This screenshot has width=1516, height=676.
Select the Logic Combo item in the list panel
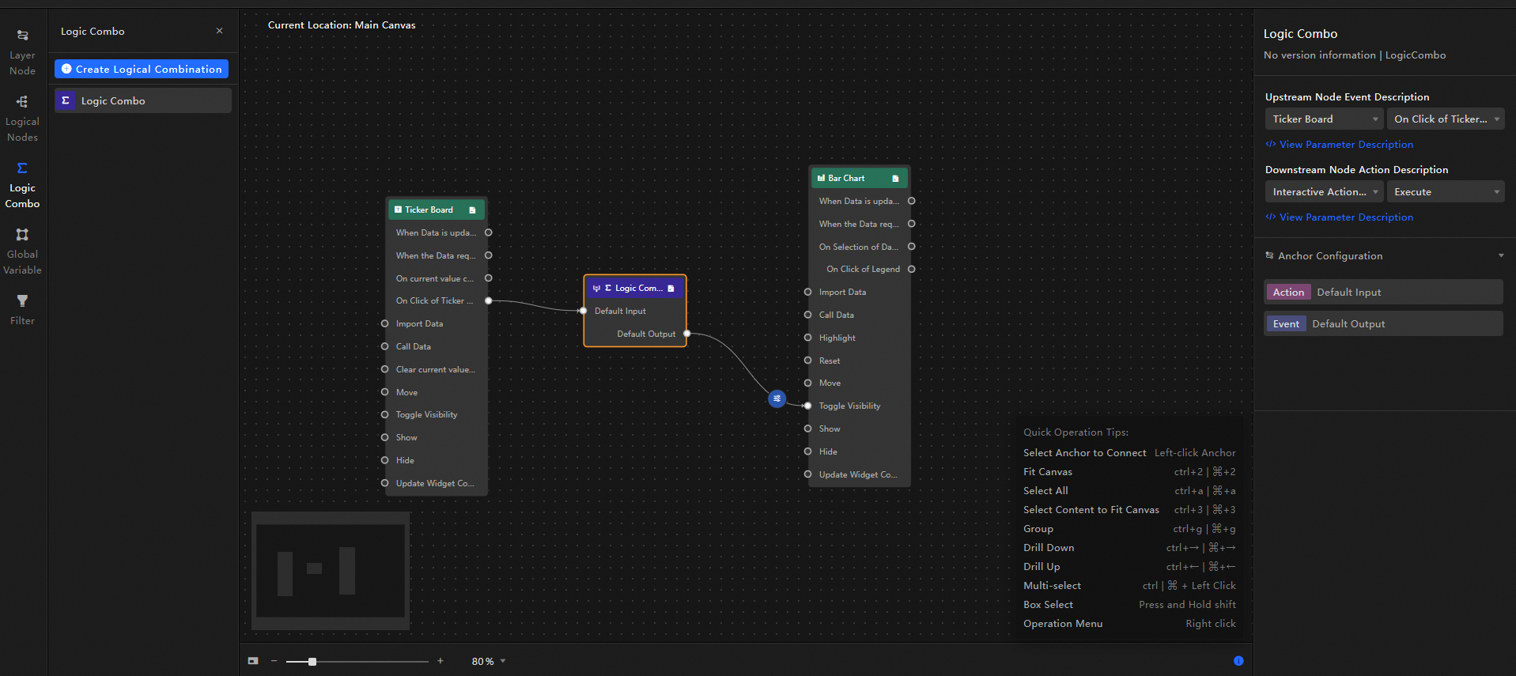click(x=143, y=100)
